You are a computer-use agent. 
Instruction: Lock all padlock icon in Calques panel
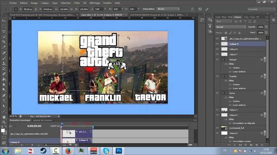pyautogui.click(x=239, y=33)
